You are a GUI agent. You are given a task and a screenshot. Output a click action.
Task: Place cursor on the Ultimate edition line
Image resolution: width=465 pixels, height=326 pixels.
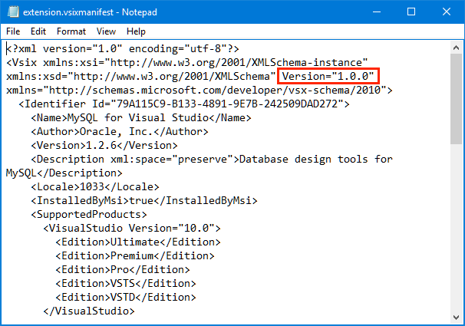(x=138, y=242)
